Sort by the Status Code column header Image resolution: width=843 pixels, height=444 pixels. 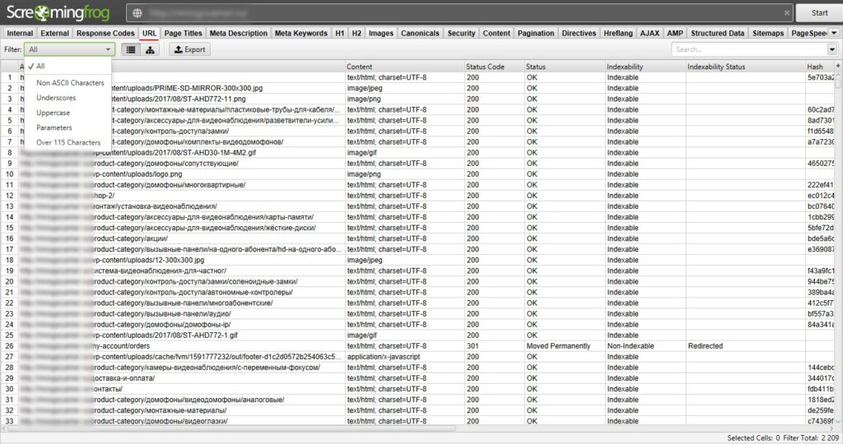(x=485, y=67)
